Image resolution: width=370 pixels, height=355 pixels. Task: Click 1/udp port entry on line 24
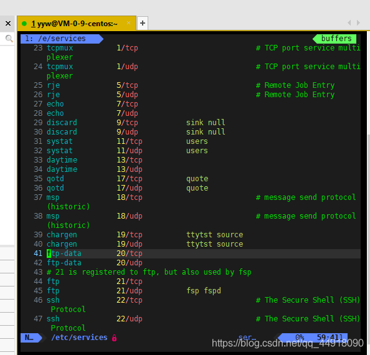(127, 67)
